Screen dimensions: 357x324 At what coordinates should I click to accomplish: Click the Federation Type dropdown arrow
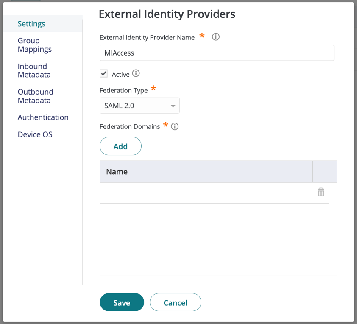point(173,105)
